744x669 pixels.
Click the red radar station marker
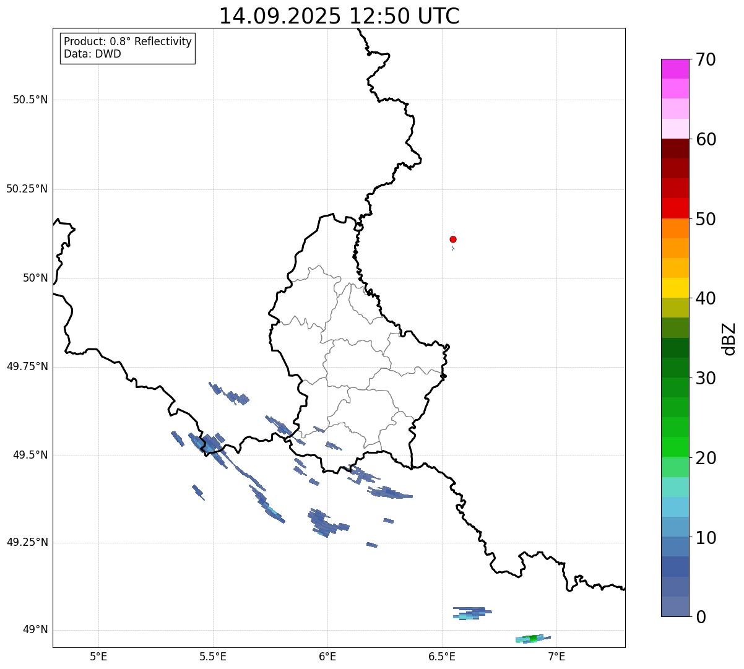click(453, 240)
